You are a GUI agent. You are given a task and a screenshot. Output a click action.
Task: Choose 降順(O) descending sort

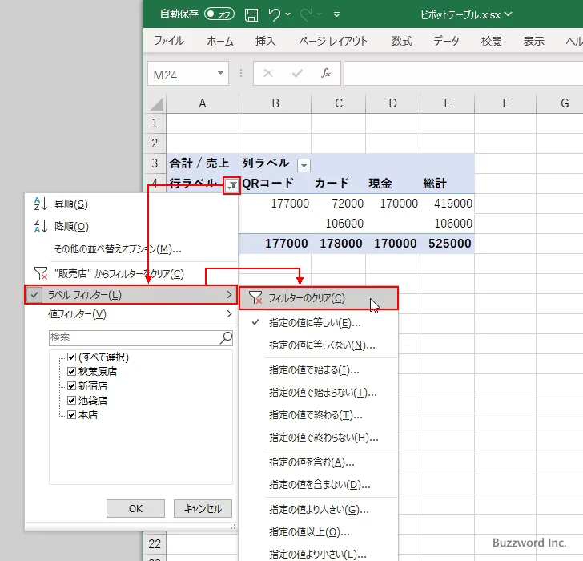tap(71, 226)
